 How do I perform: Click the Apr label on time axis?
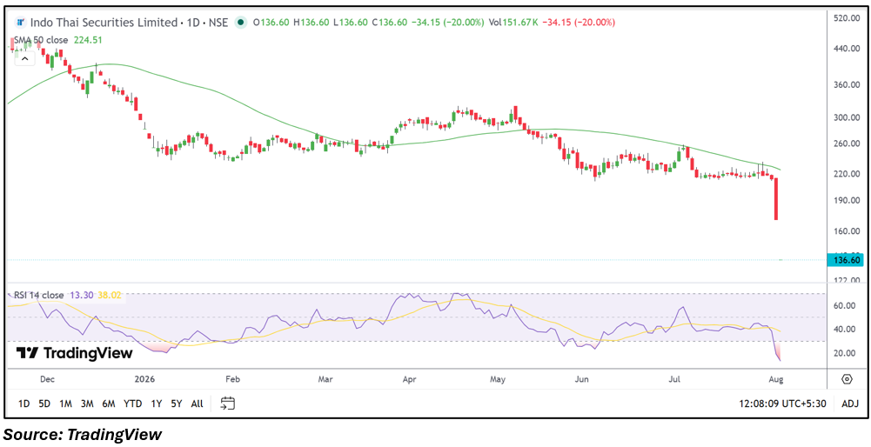point(409,380)
